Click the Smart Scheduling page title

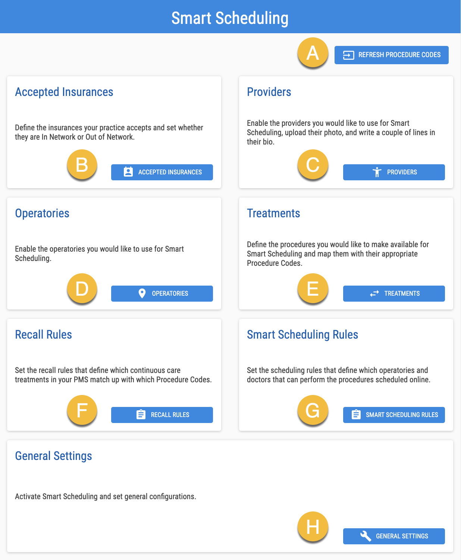coord(230,18)
